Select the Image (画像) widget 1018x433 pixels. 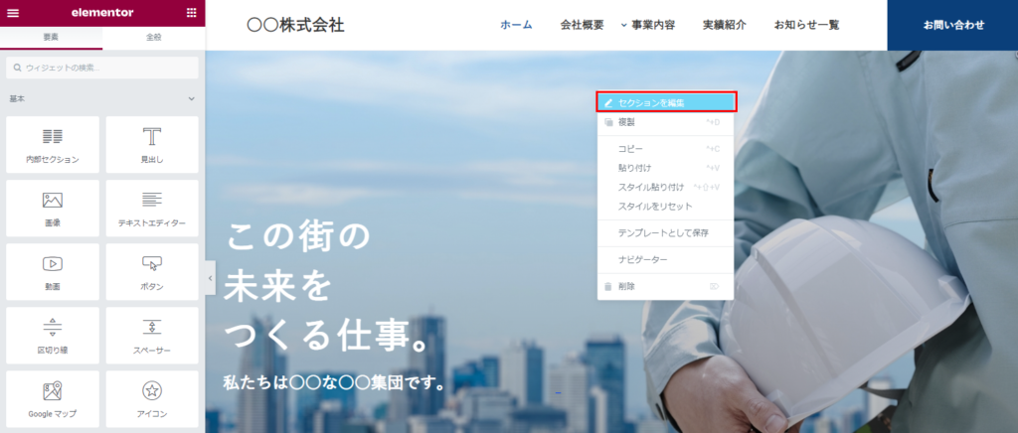[53, 209]
